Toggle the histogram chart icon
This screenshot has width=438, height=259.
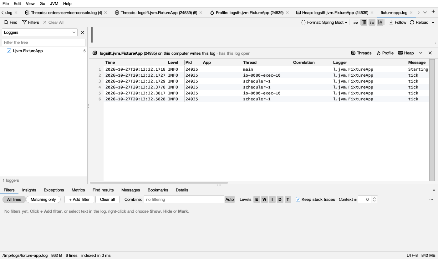[380, 23]
